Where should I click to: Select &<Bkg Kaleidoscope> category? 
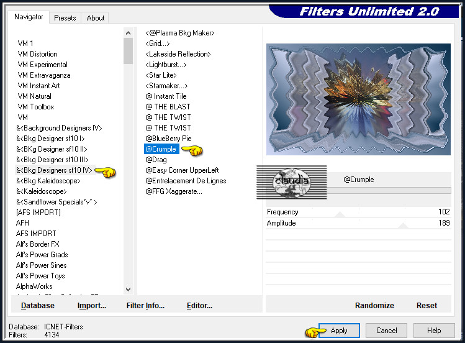48,181
